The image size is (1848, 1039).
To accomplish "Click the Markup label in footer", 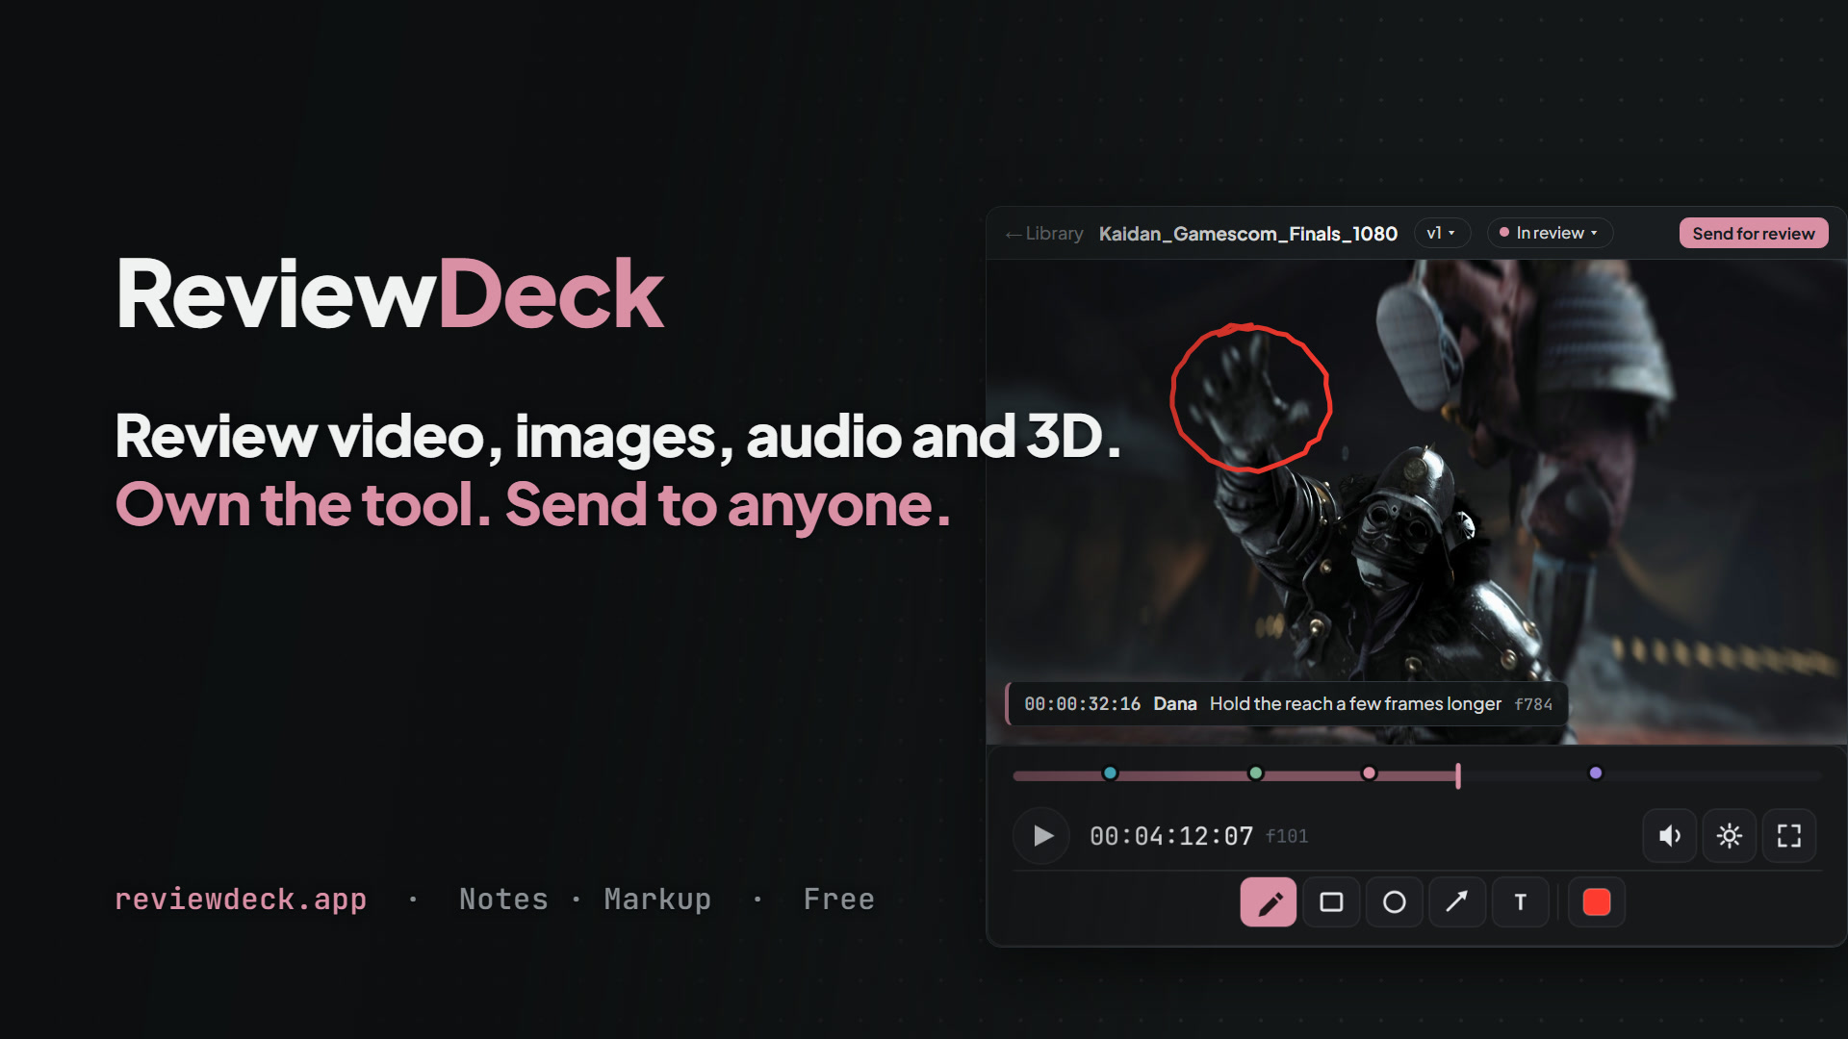I will point(657,900).
